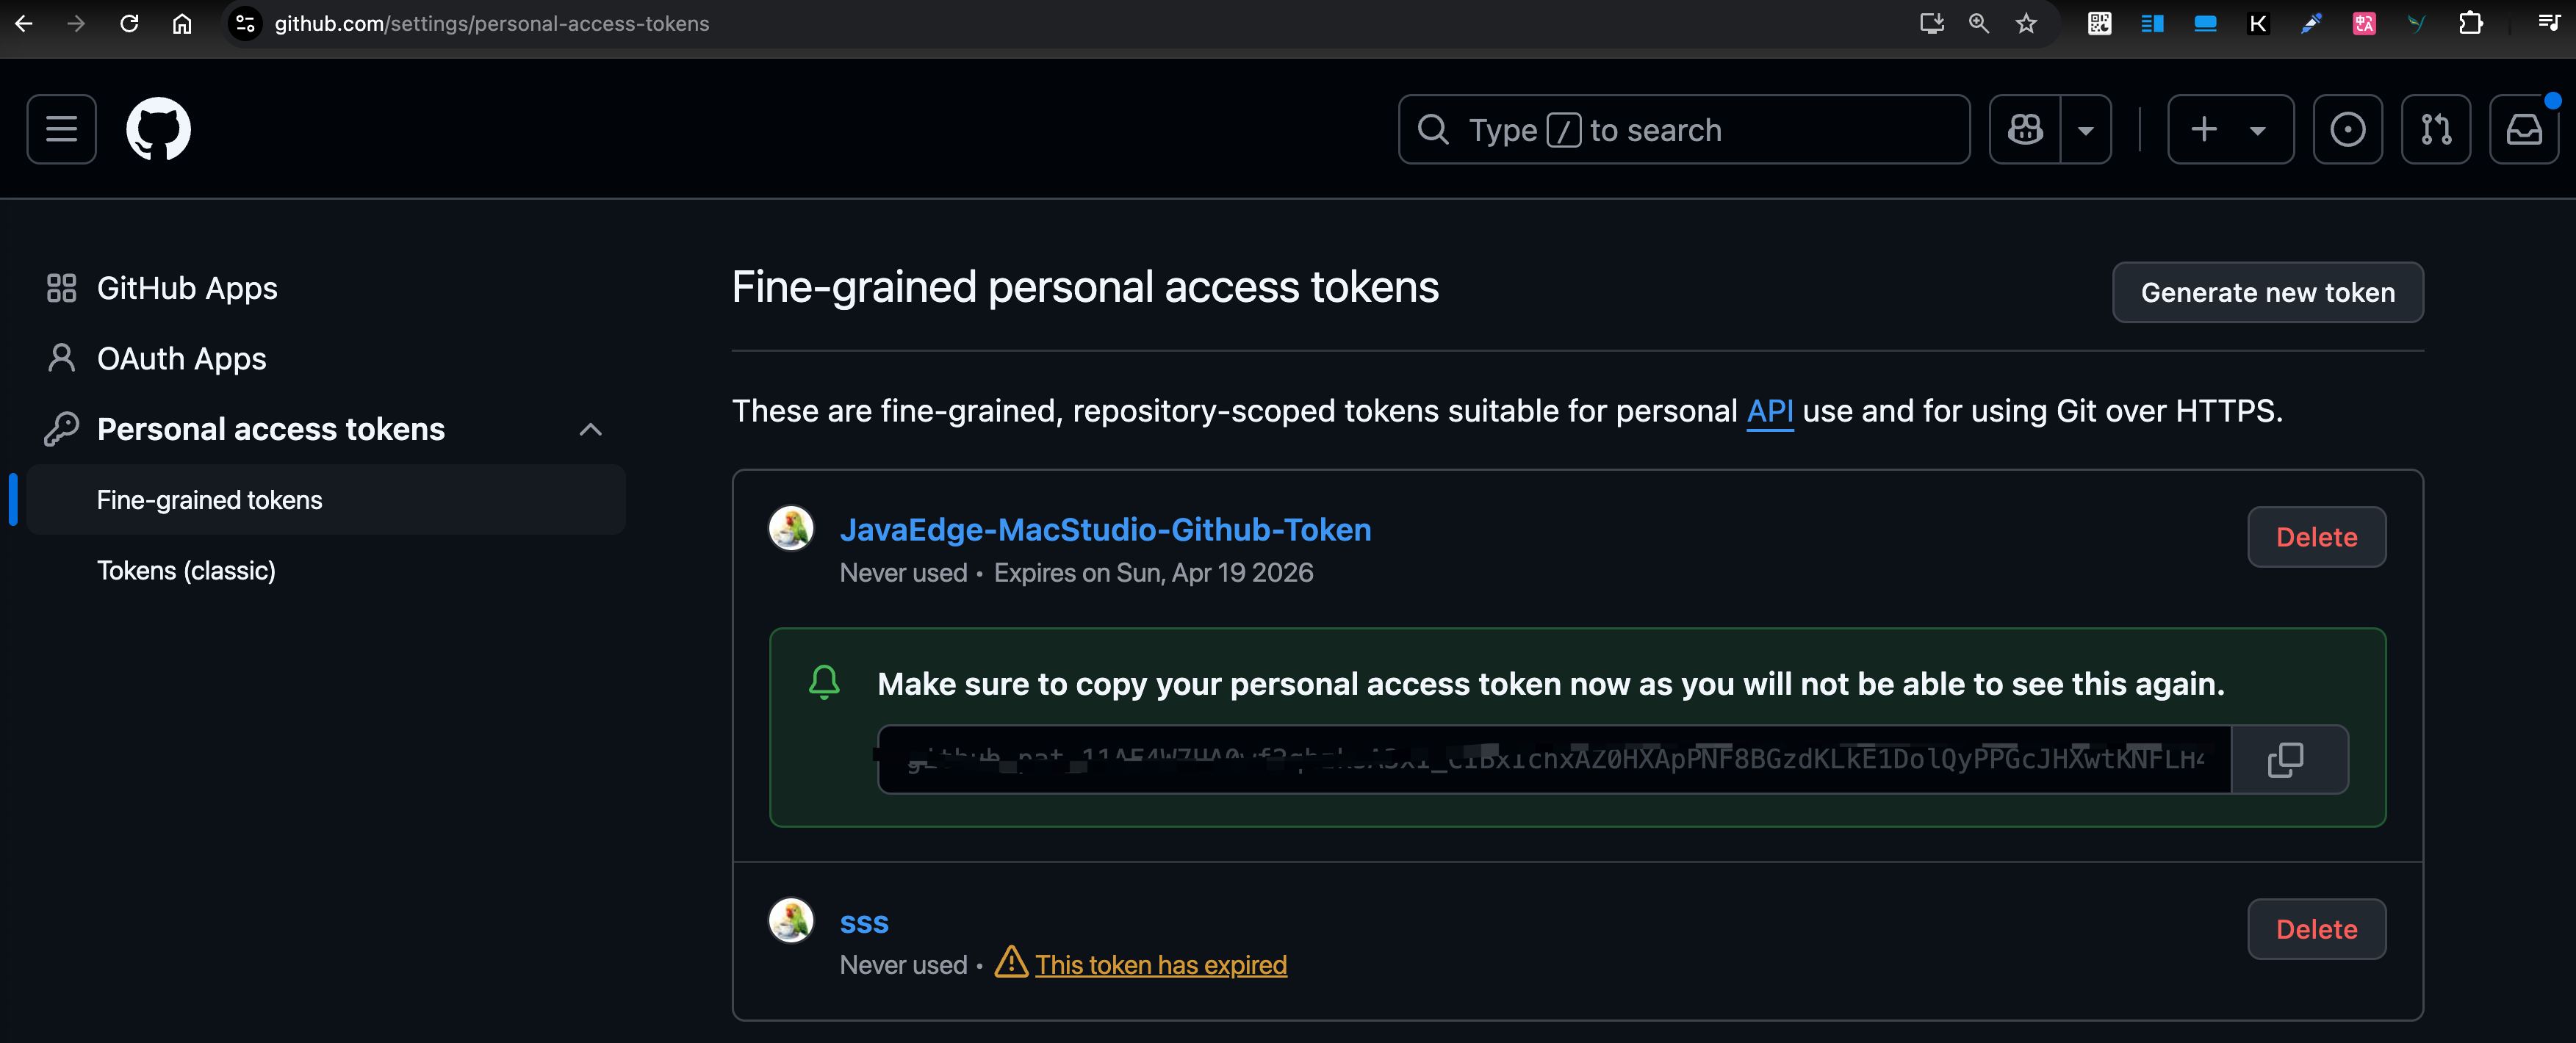
Task: Open your issues via the circle-dot icon
Action: [x=2348, y=129]
